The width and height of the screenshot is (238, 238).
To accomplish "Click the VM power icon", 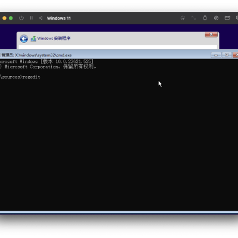I will pos(21,18).
